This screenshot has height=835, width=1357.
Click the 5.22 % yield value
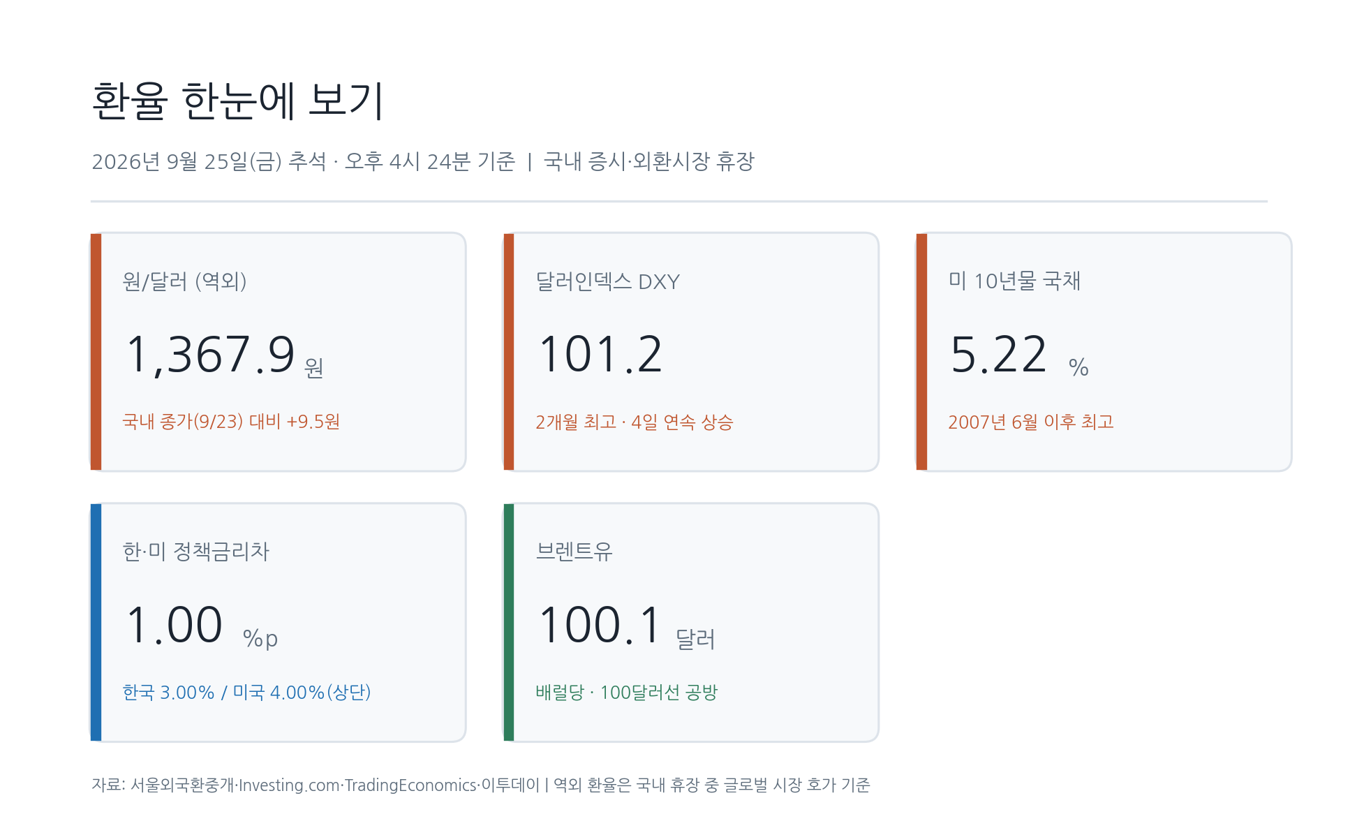(x=1019, y=355)
